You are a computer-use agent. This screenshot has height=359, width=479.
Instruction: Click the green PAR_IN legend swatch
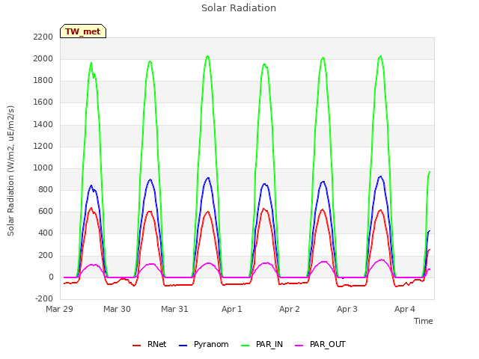(x=245, y=346)
